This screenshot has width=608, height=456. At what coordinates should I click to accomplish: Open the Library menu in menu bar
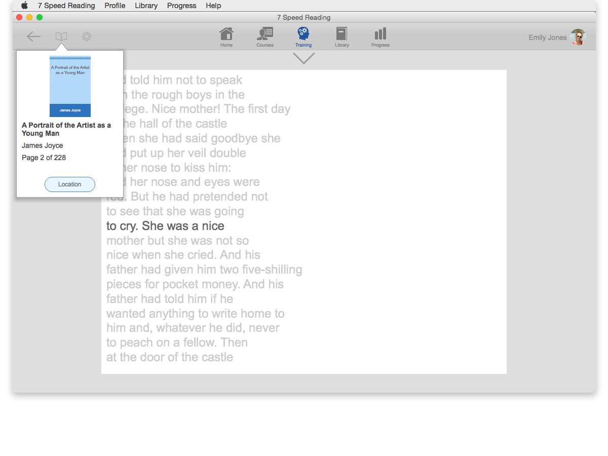click(x=146, y=6)
